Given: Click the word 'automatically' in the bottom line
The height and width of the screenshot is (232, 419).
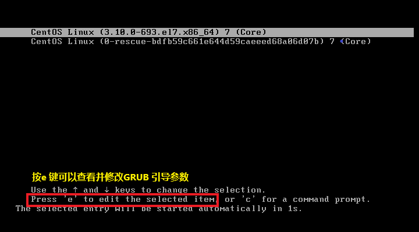Looking at the screenshot, I should pos(232,209).
